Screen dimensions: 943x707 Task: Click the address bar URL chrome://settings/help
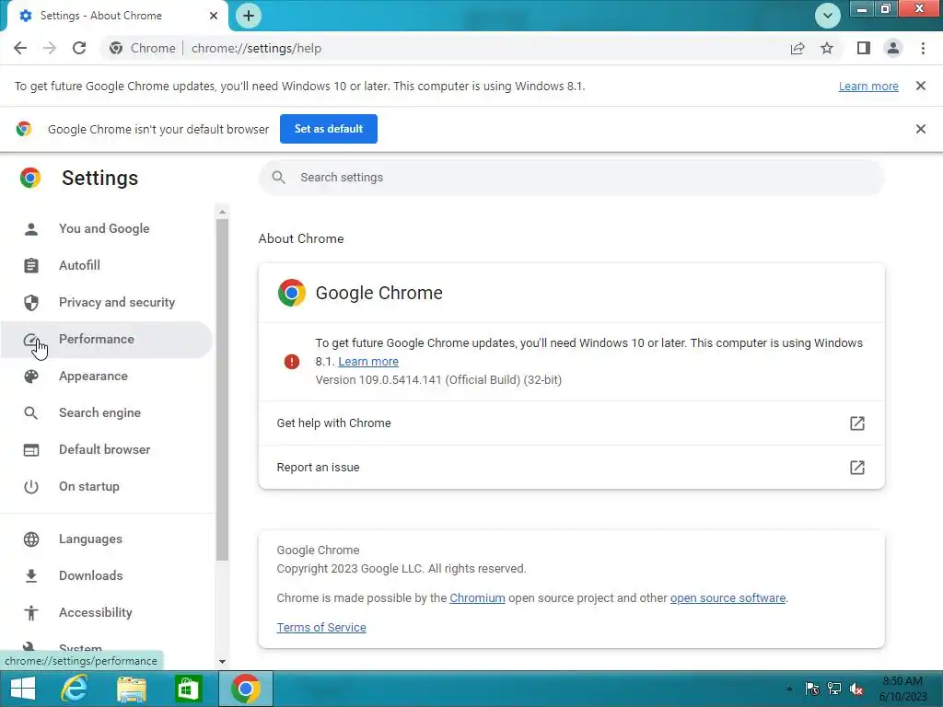tap(256, 48)
